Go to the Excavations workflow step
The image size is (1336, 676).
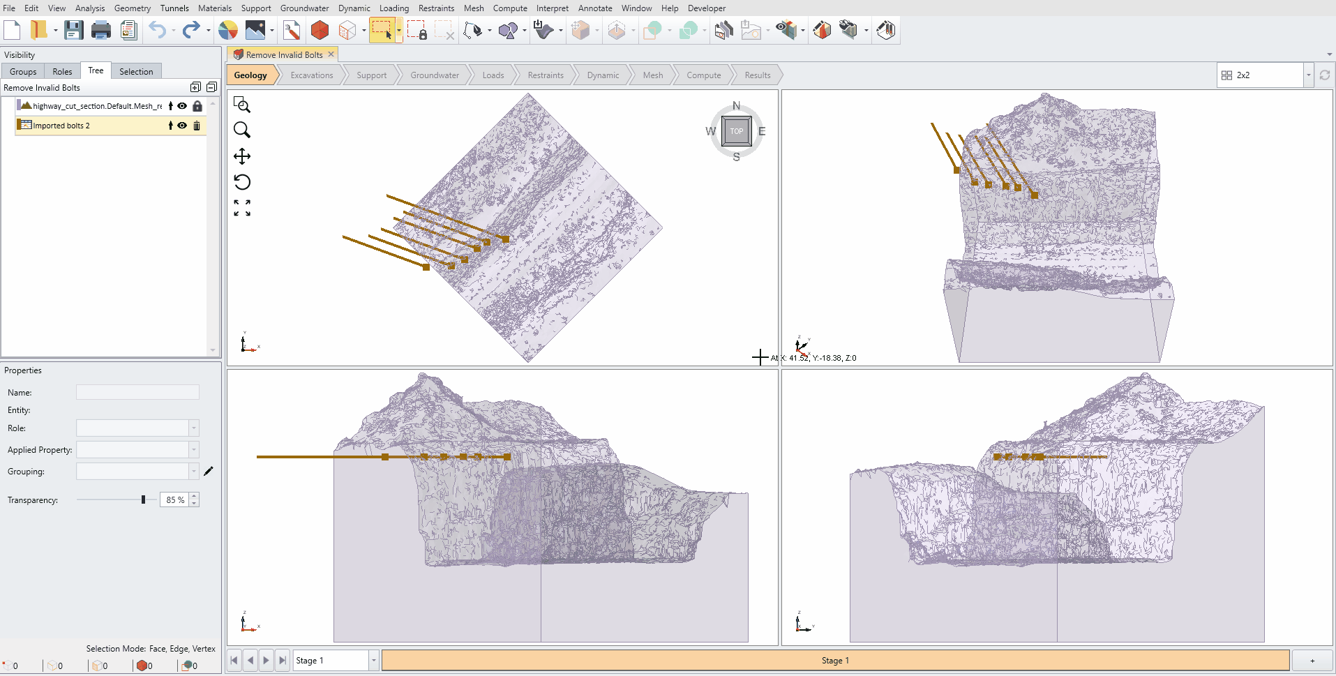[x=311, y=75]
